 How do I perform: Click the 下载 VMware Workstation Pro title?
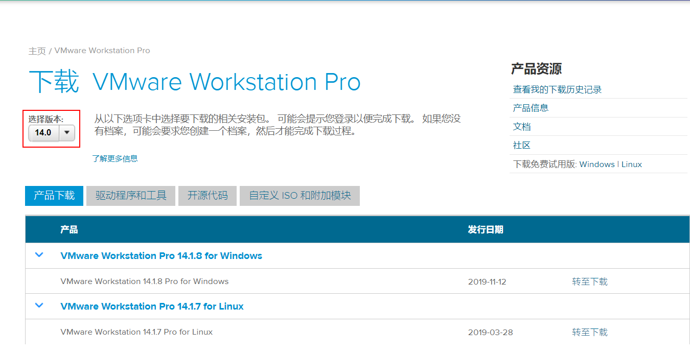(195, 82)
